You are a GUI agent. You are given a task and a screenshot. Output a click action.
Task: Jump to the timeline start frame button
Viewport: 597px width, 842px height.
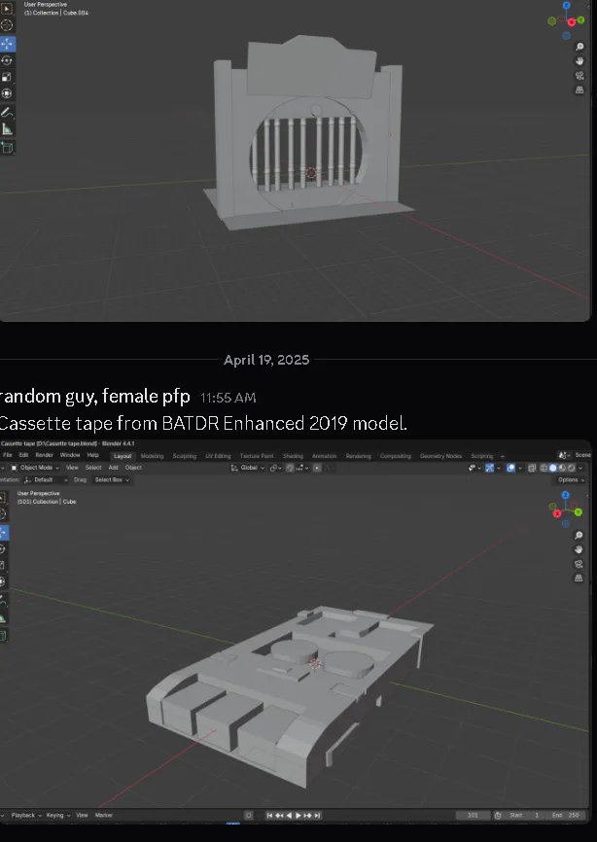click(x=270, y=815)
